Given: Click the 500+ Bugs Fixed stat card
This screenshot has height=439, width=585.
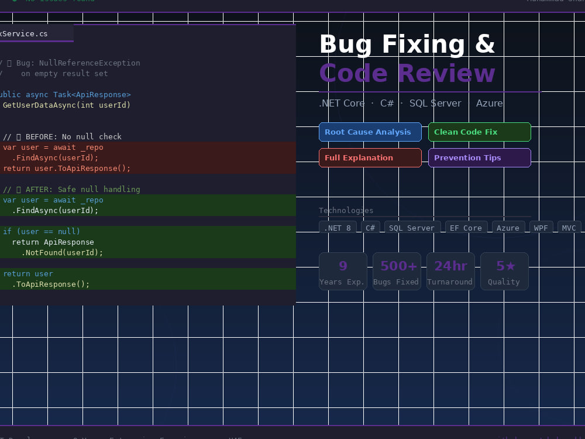Looking at the screenshot, I should pos(397,272).
